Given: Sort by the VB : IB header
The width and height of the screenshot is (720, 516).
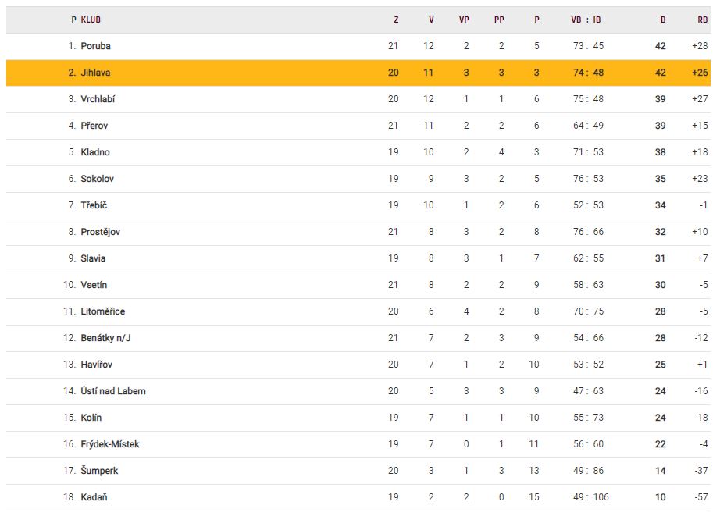Looking at the screenshot, I should 586,20.
